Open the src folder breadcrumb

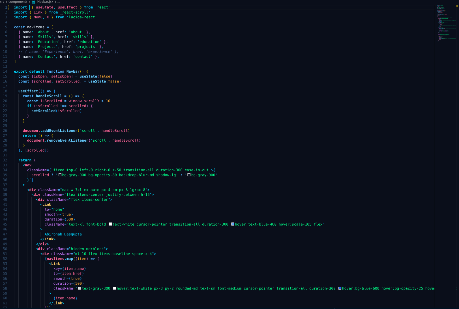click(2, 2)
